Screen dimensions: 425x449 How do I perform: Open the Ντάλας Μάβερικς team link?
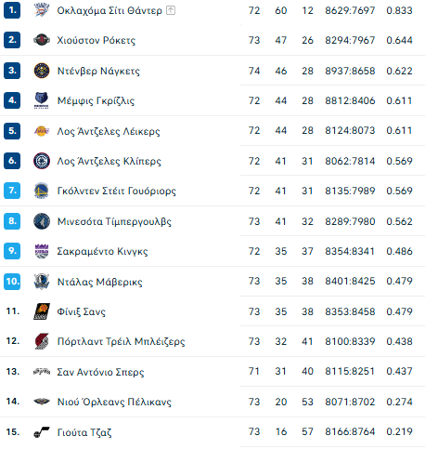click(x=100, y=282)
